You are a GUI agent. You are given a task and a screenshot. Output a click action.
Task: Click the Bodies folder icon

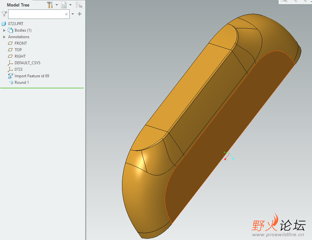pos(10,30)
